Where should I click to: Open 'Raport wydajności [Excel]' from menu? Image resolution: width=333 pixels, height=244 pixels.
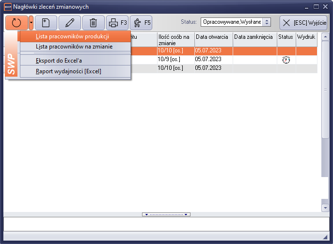point(68,71)
